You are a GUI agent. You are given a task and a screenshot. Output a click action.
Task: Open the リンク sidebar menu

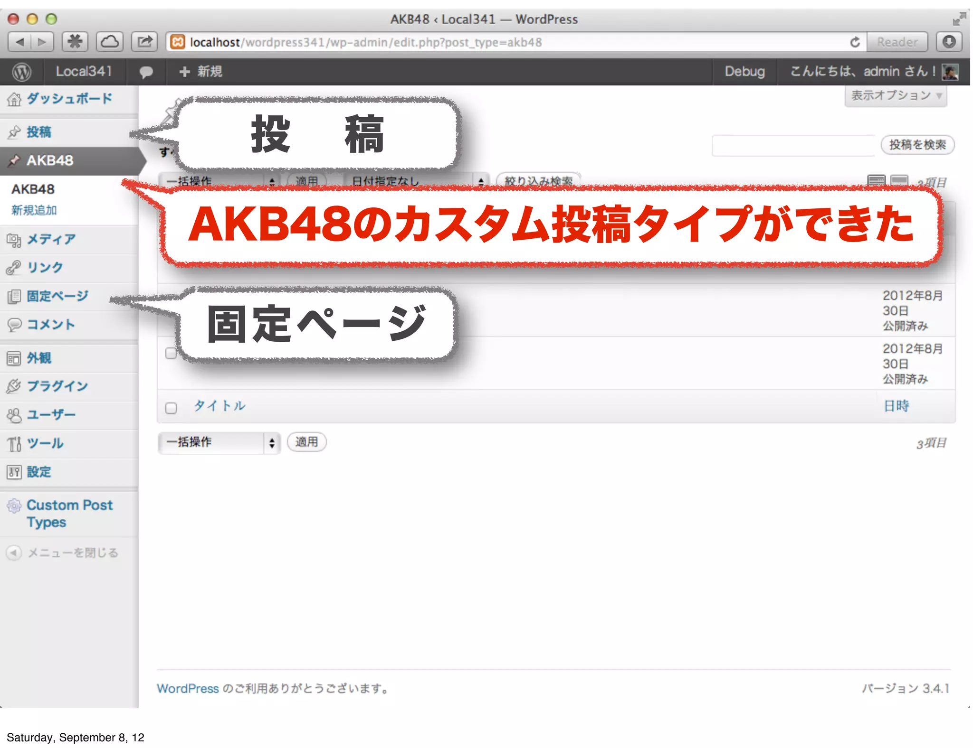click(45, 267)
